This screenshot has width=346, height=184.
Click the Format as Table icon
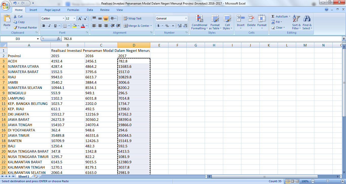(x=215, y=19)
